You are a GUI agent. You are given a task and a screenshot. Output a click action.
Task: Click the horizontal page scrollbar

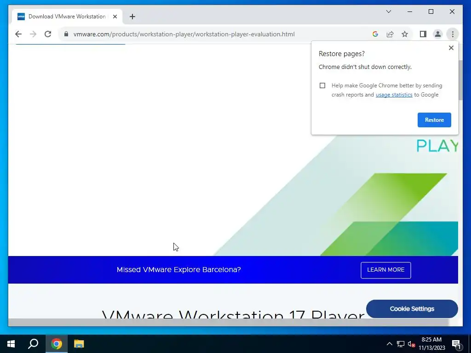pos(228,322)
